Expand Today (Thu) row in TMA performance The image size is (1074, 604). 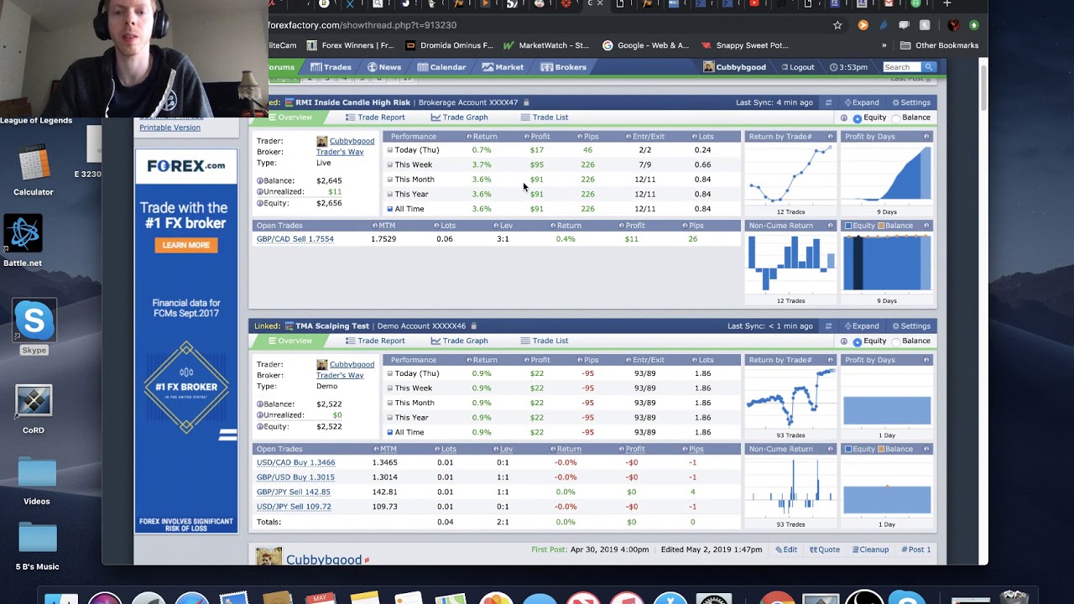coord(389,373)
